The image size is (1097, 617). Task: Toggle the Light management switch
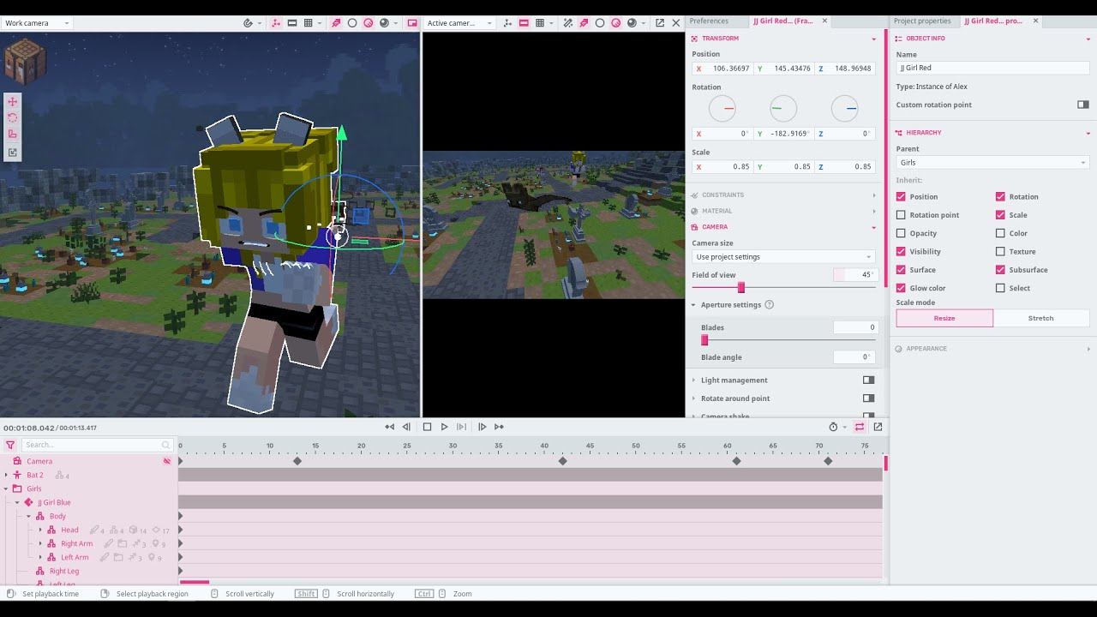(869, 380)
